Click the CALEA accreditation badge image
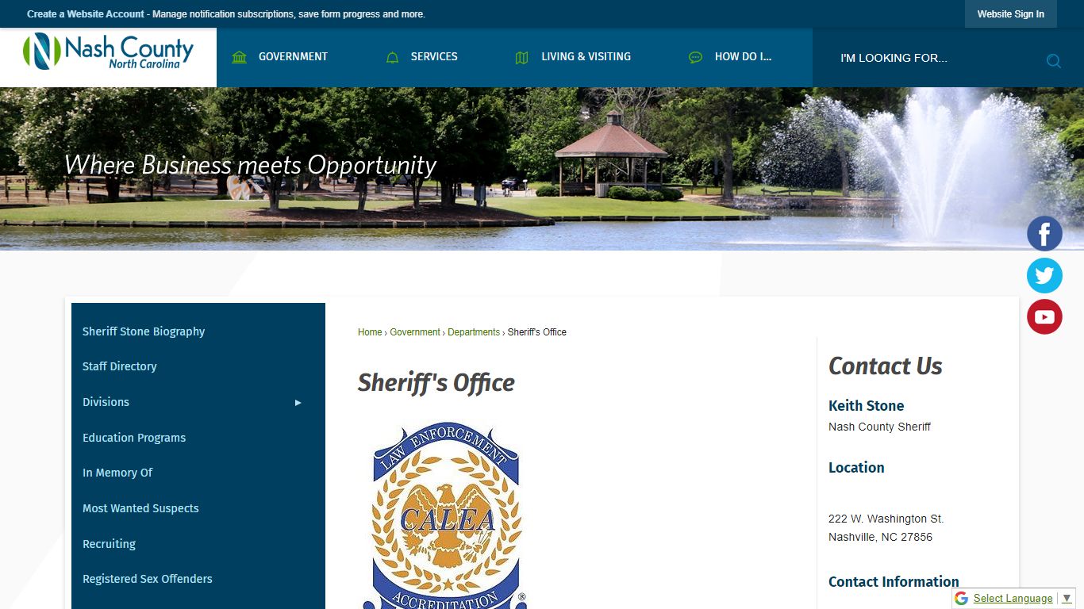Image resolution: width=1084 pixels, height=609 pixels. pyautogui.click(x=445, y=515)
